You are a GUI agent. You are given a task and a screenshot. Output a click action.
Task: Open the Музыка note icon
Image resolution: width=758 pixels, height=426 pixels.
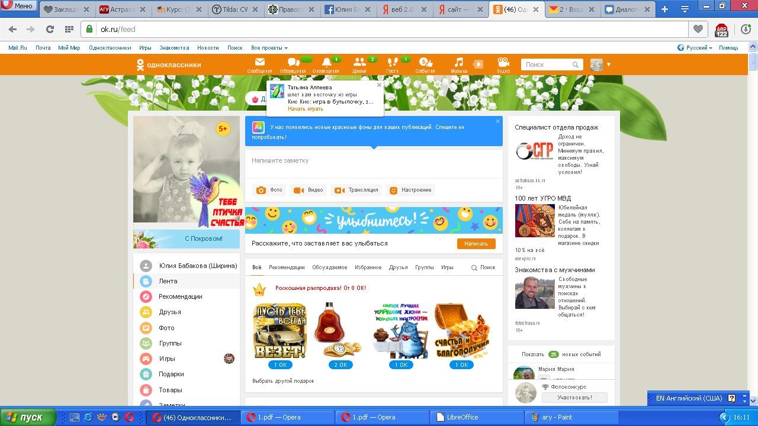pos(459,64)
